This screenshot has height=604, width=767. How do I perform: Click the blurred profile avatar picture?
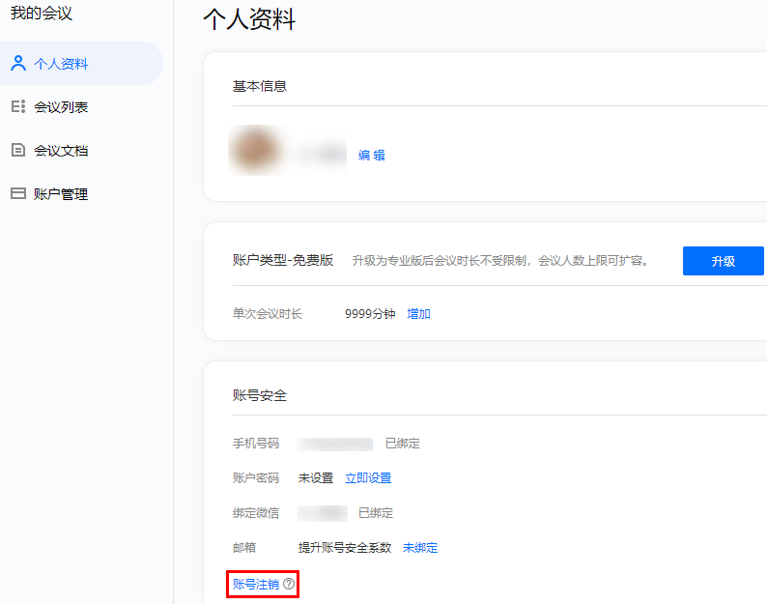pos(254,150)
